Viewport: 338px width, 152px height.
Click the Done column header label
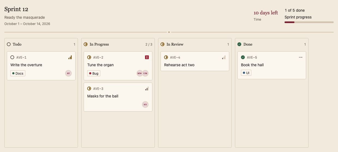point(248,44)
